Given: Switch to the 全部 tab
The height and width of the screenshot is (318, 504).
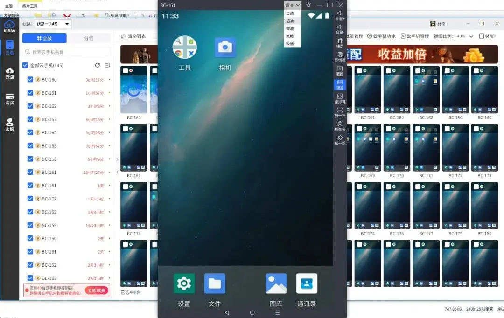Looking at the screenshot, I should (44, 38).
